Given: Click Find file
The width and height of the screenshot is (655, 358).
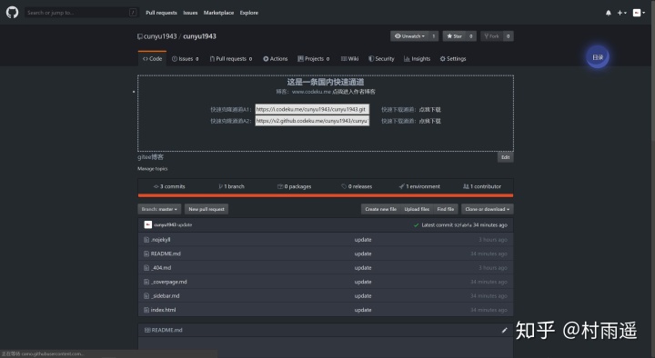Looking at the screenshot, I should click(445, 209).
